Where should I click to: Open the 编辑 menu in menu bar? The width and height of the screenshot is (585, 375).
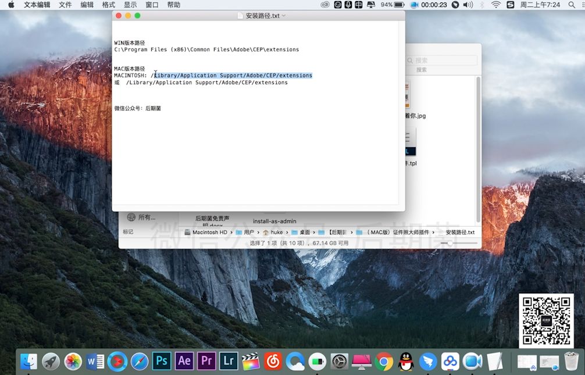point(87,5)
